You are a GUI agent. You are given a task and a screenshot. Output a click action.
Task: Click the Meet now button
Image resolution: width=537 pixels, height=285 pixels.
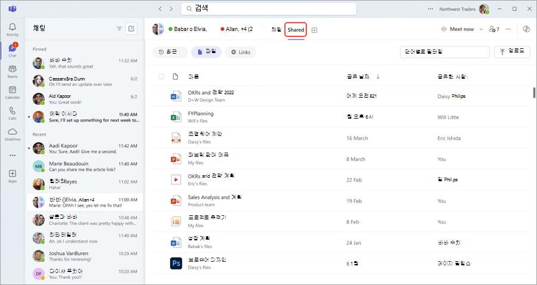click(458, 29)
